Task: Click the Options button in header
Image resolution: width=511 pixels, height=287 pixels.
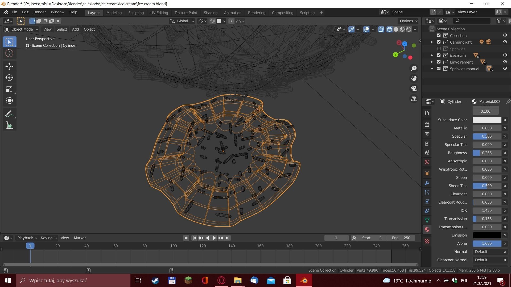Action: [x=408, y=21]
